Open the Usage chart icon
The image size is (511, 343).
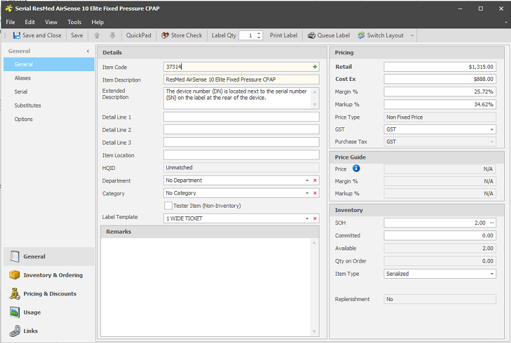click(x=15, y=312)
